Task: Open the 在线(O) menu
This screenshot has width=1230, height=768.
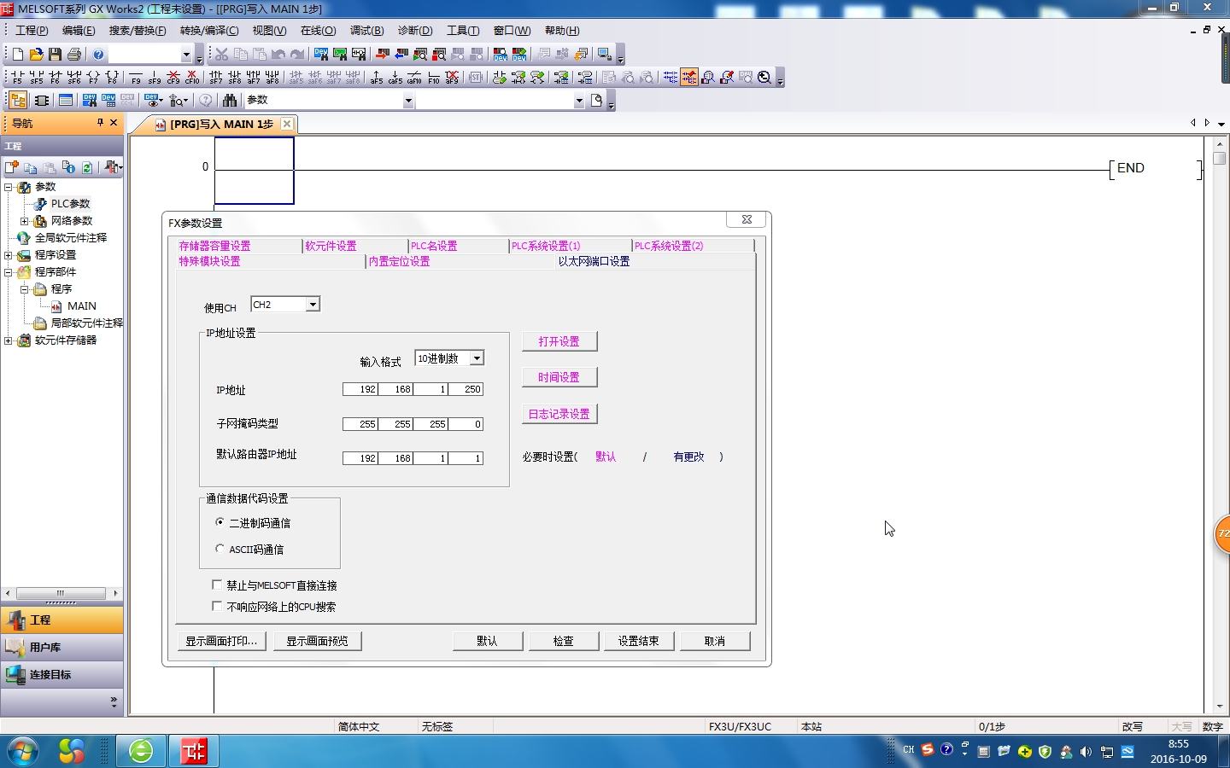Action: point(318,31)
